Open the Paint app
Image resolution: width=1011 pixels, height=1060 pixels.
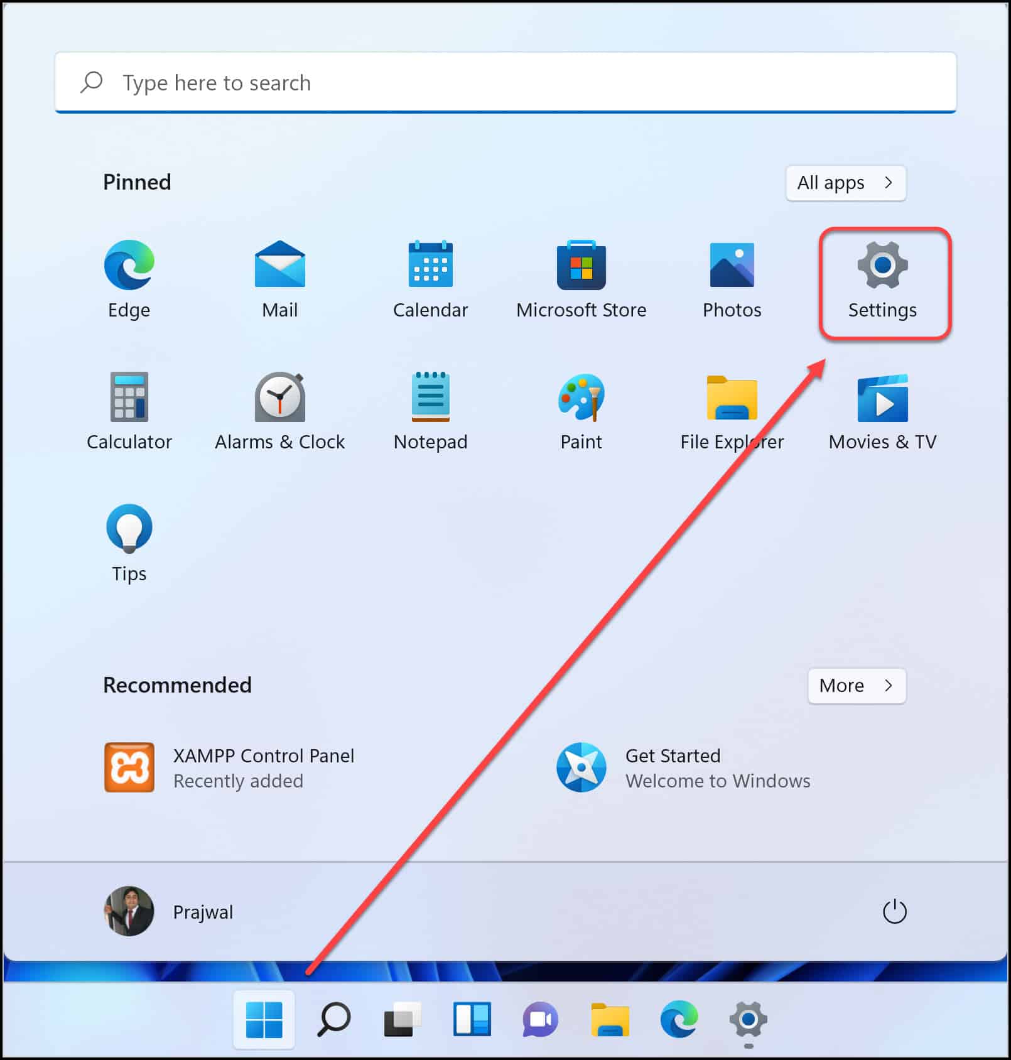click(x=581, y=411)
